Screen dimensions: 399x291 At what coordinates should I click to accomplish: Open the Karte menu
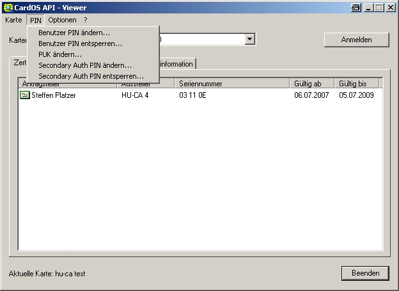pyautogui.click(x=13, y=20)
